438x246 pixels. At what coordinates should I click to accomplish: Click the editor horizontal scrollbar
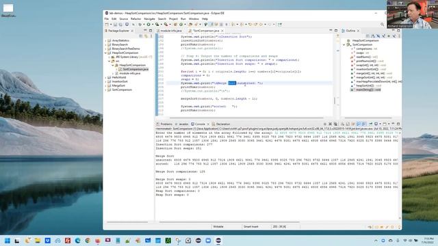pyautogui.click(x=246, y=118)
